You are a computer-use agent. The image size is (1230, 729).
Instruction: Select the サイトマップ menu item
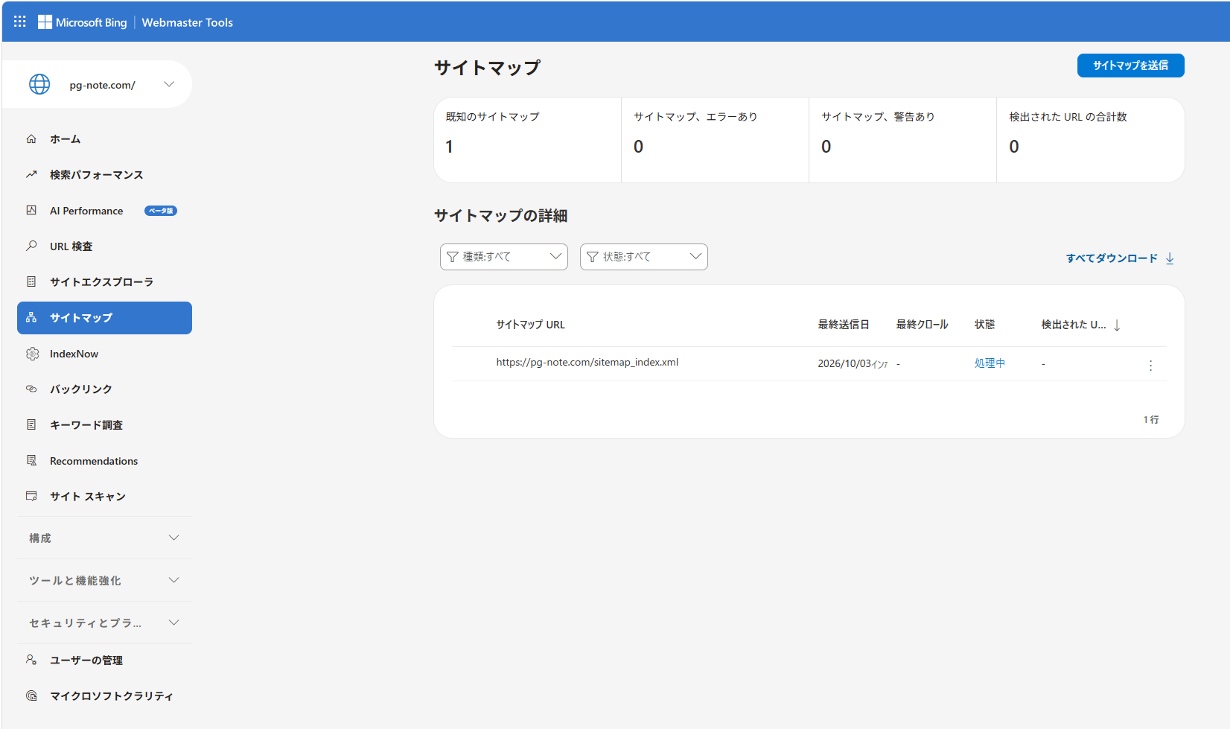(x=104, y=318)
